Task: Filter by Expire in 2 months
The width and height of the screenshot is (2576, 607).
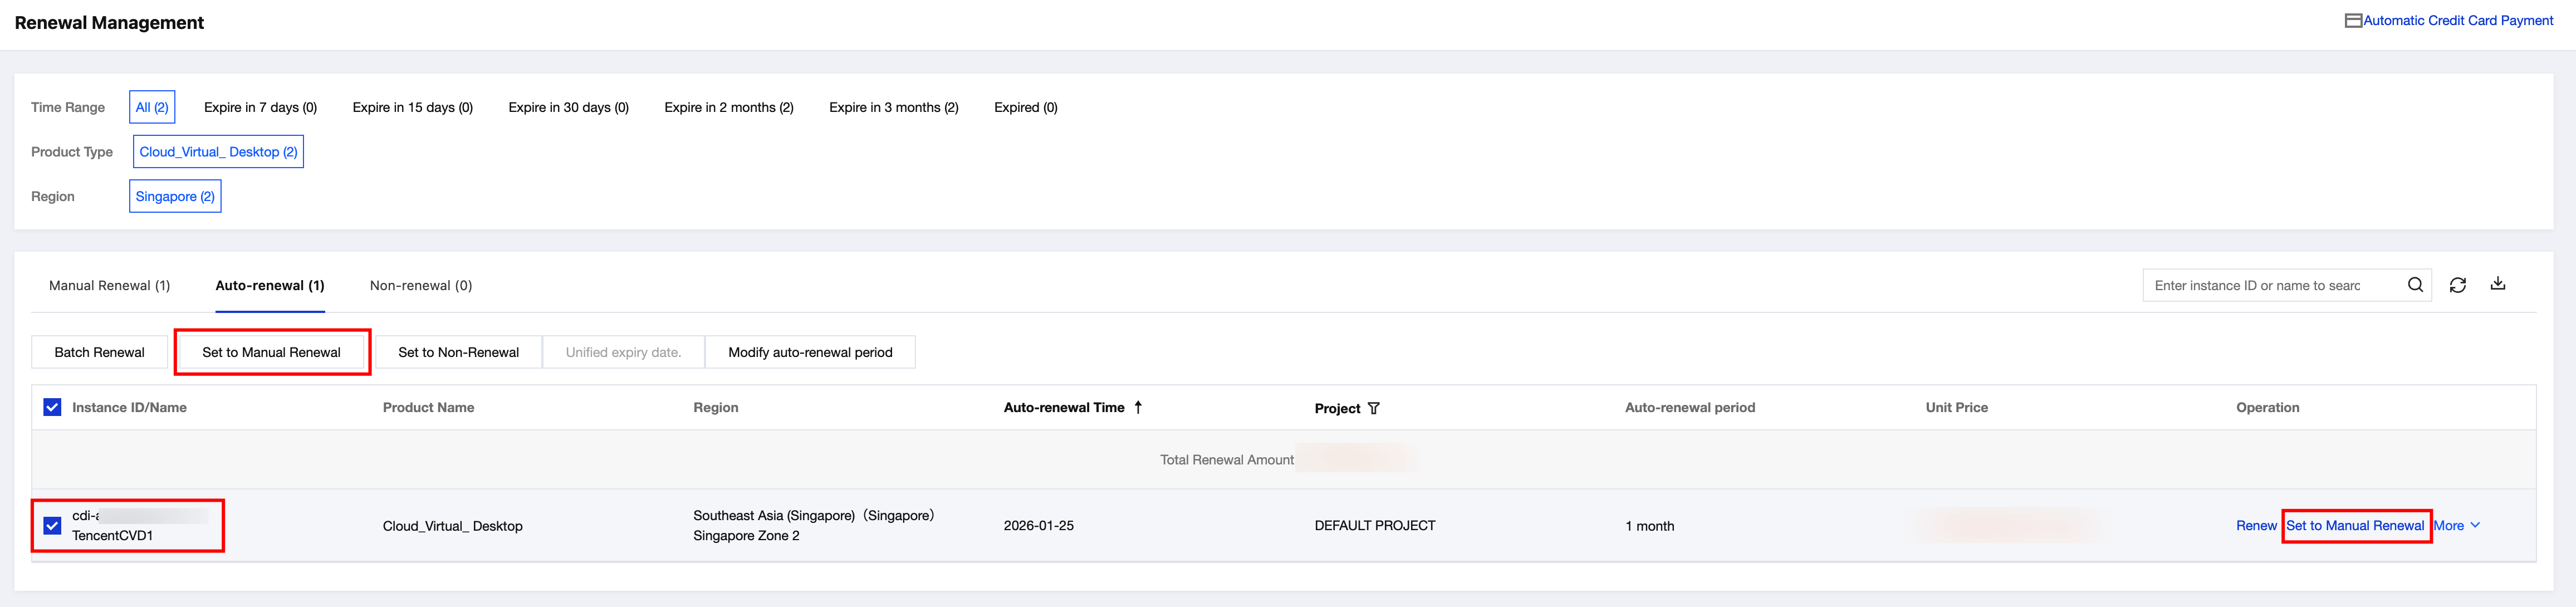Action: point(728,107)
